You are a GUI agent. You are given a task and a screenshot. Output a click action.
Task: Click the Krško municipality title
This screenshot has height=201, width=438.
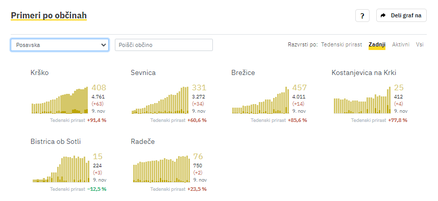[40, 73]
